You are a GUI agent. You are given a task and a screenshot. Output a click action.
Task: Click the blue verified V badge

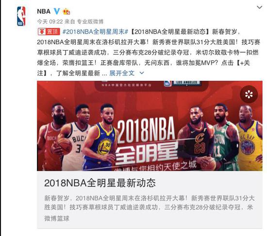(57, 11)
